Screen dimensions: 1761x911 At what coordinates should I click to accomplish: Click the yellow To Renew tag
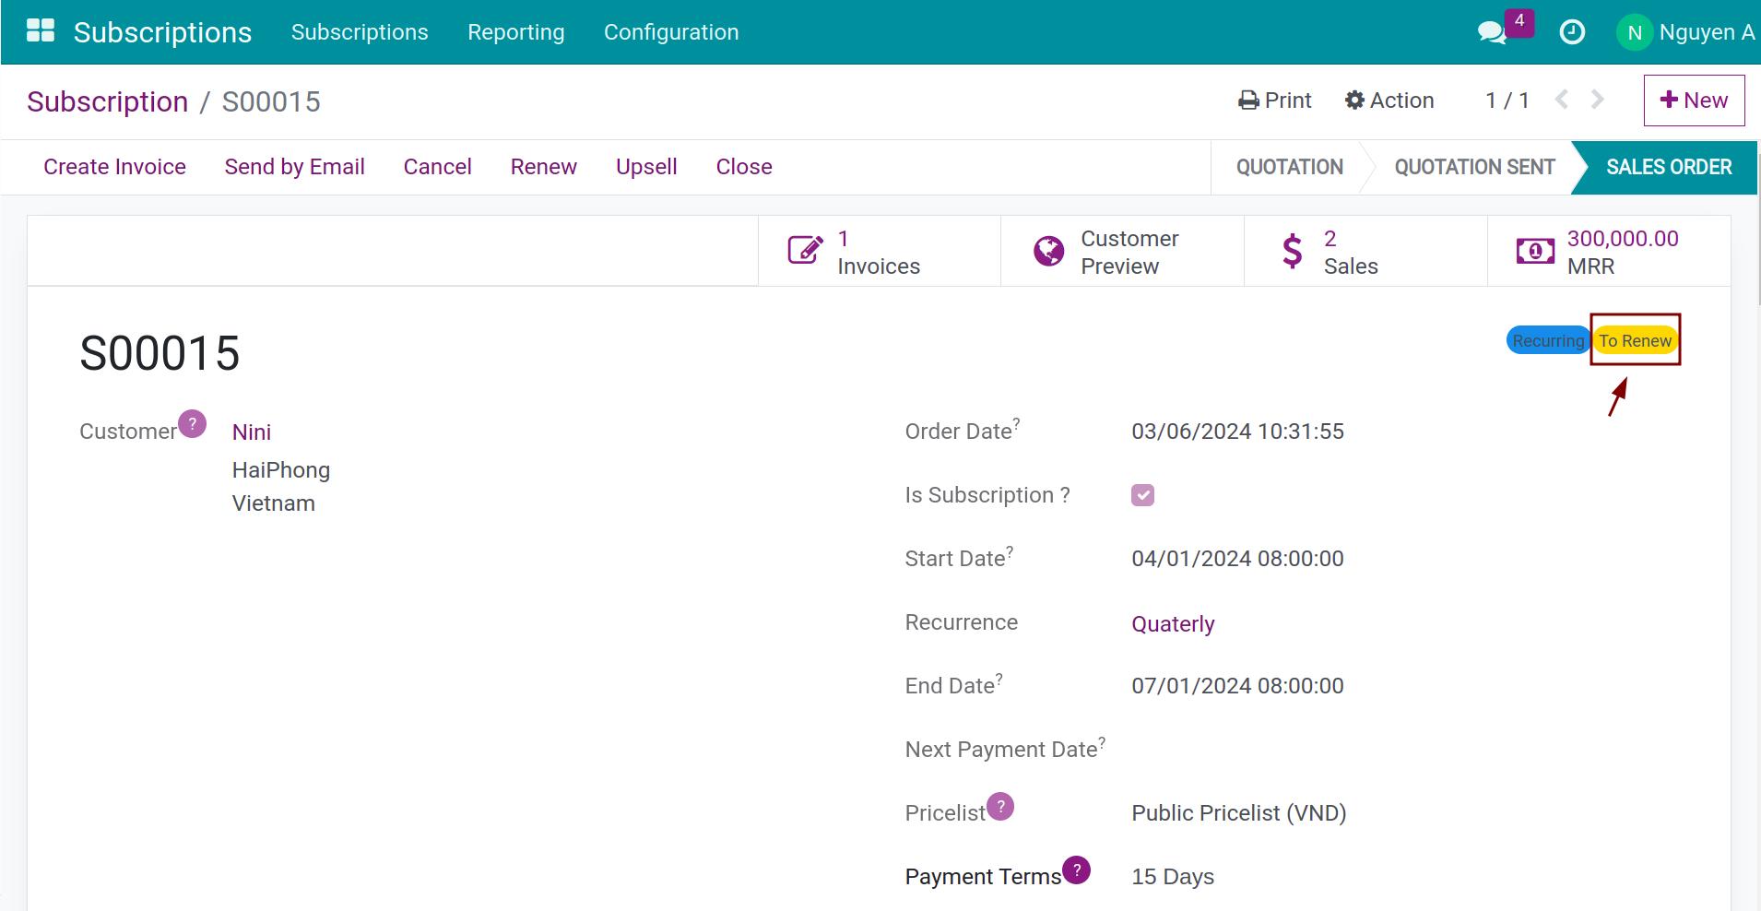click(x=1636, y=340)
